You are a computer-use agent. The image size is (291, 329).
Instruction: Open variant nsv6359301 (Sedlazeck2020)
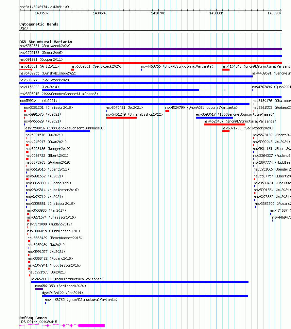click(96, 66)
